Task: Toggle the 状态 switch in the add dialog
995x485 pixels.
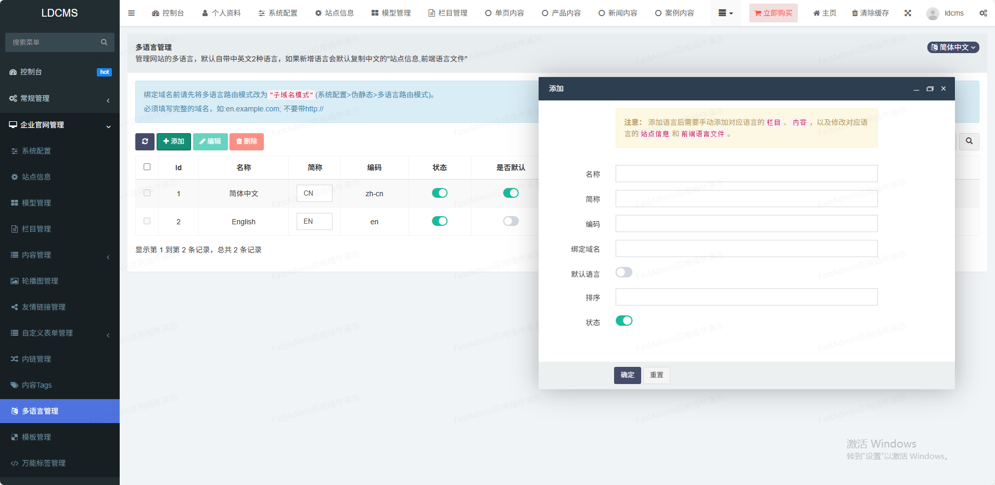Action: (x=623, y=321)
